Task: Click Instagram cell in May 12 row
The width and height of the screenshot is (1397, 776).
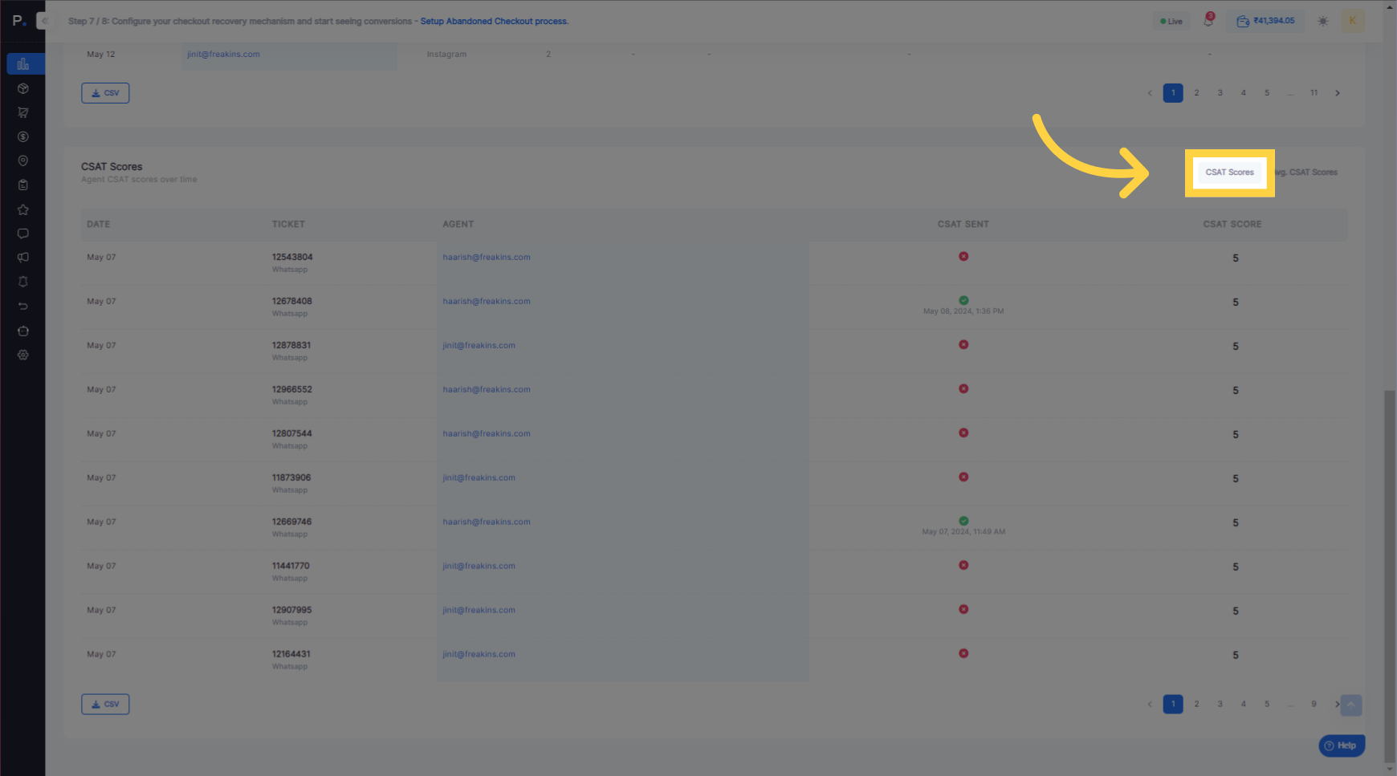Action: (x=446, y=55)
